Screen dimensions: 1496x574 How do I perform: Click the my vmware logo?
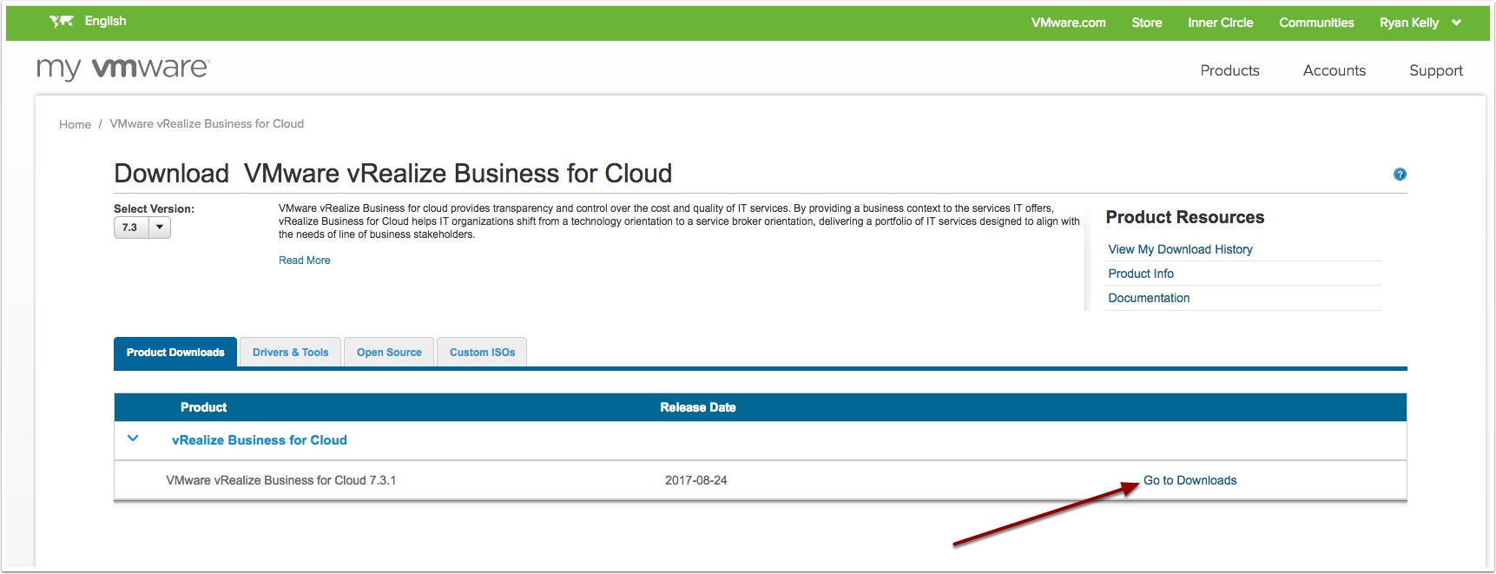(x=123, y=69)
